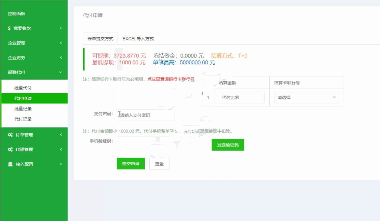Image resolution: width=380 pixels, height=221 pixels.
Task: Collapse the 银联代付 sidebar menu chevron
Action: click(x=60, y=72)
